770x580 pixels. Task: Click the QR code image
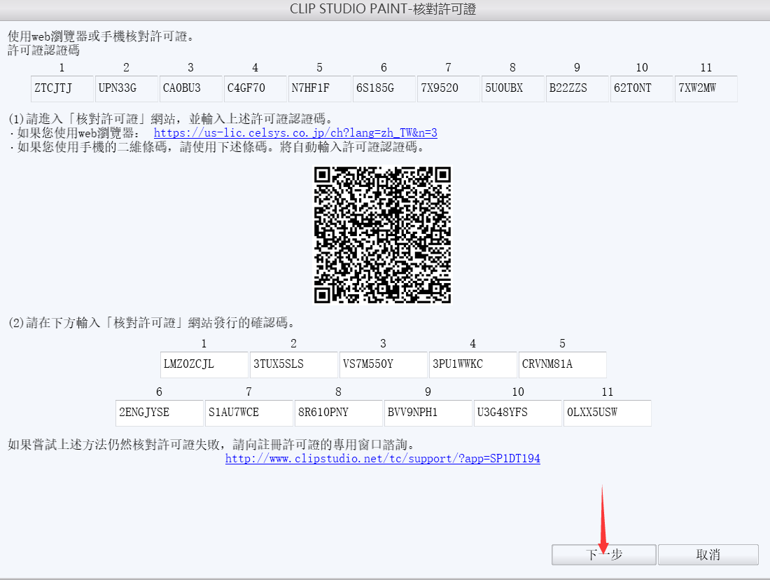[382, 235]
